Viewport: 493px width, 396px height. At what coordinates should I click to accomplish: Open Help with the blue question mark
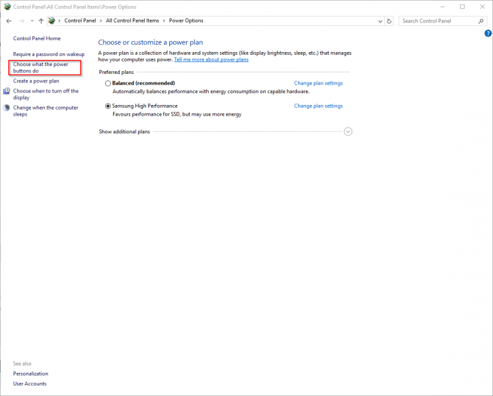[x=488, y=33]
